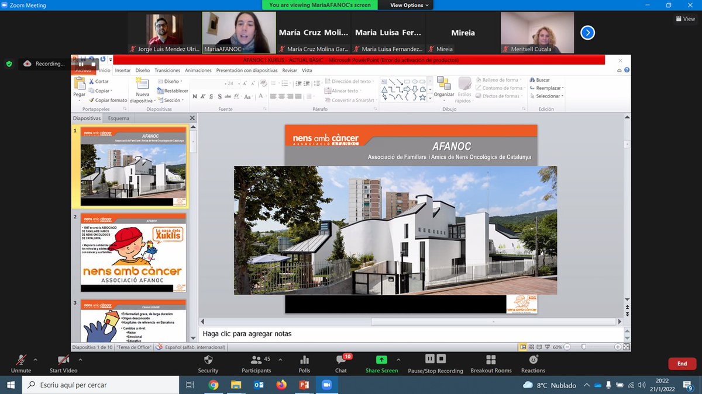Select the star shape in gallery
The image size is (702, 394).
click(422, 97)
